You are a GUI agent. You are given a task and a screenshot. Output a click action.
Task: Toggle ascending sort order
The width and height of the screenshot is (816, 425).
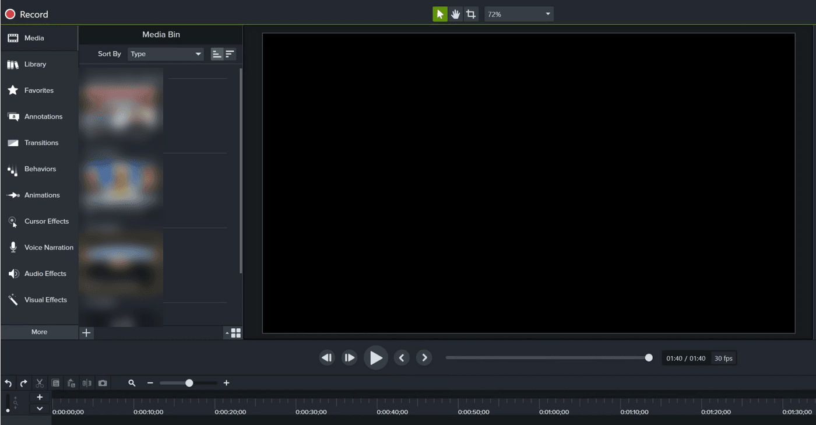(x=217, y=54)
